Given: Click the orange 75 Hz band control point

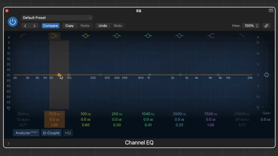Looking at the screenshot, I should tap(59, 75).
